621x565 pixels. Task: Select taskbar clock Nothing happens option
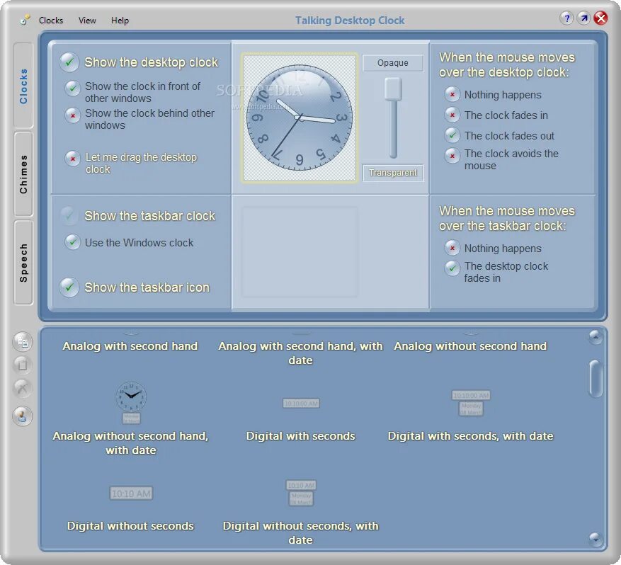point(452,248)
